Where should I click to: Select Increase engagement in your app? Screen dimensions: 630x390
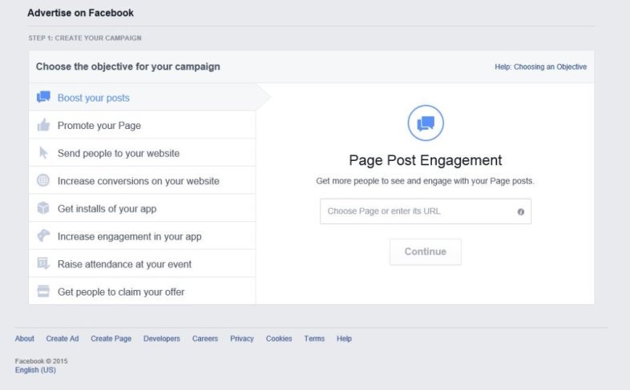click(x=142, y=235)
